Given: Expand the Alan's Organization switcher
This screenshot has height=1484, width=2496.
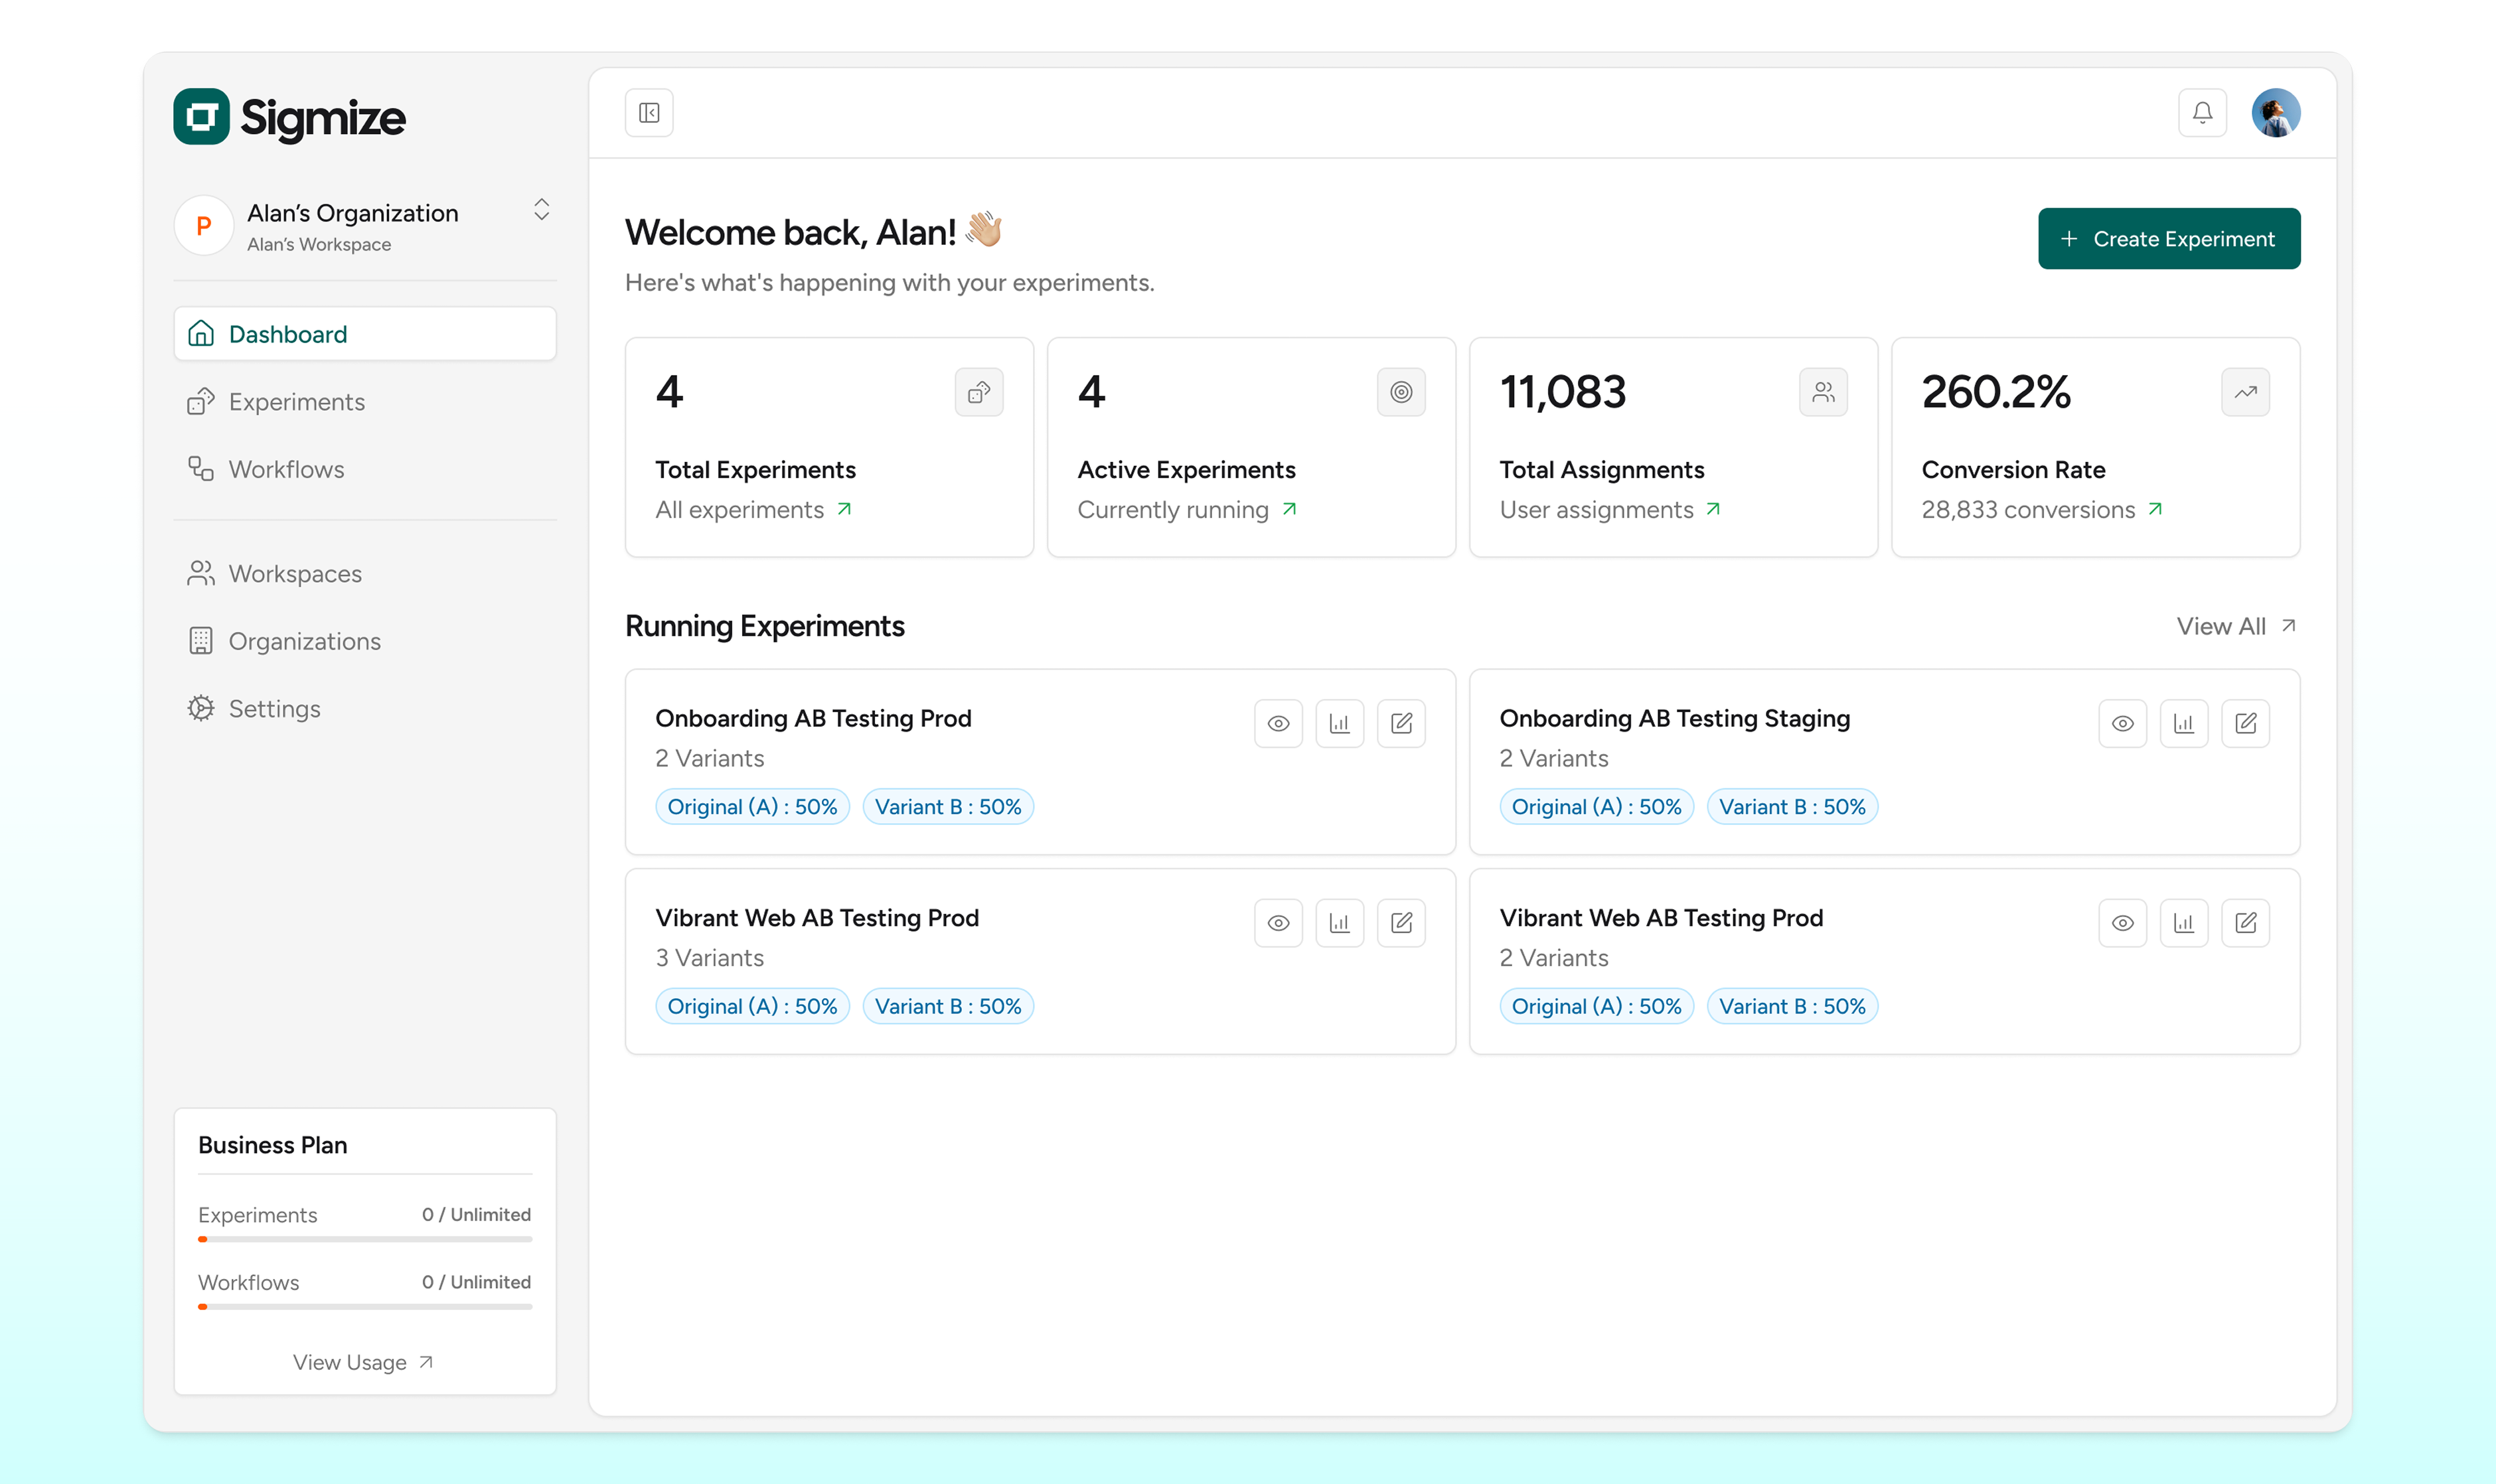Looking at the screenshot, I should click(x=541, y=210).
